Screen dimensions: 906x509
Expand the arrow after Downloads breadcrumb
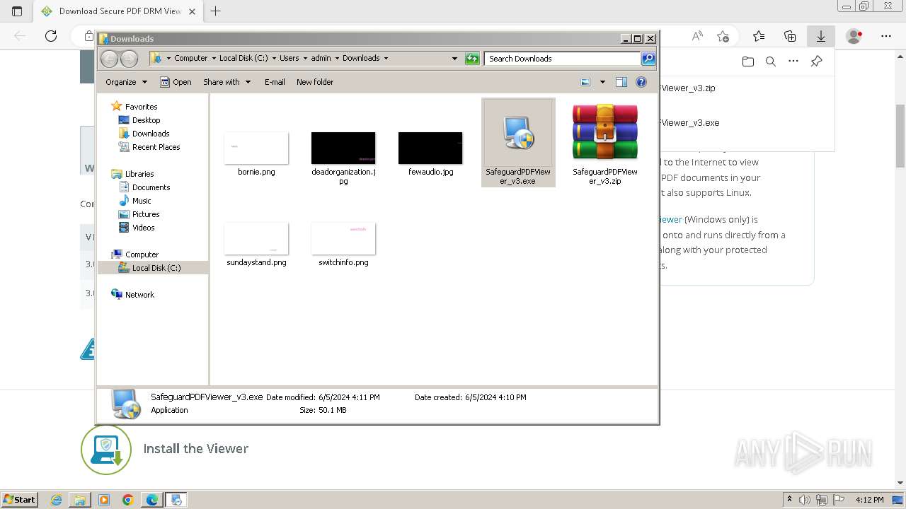tap(386, 59)
